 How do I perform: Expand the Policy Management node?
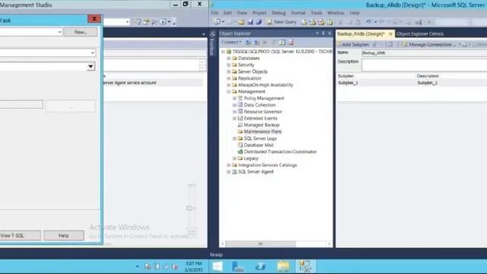pyautogui.click(x=234, y=98)
